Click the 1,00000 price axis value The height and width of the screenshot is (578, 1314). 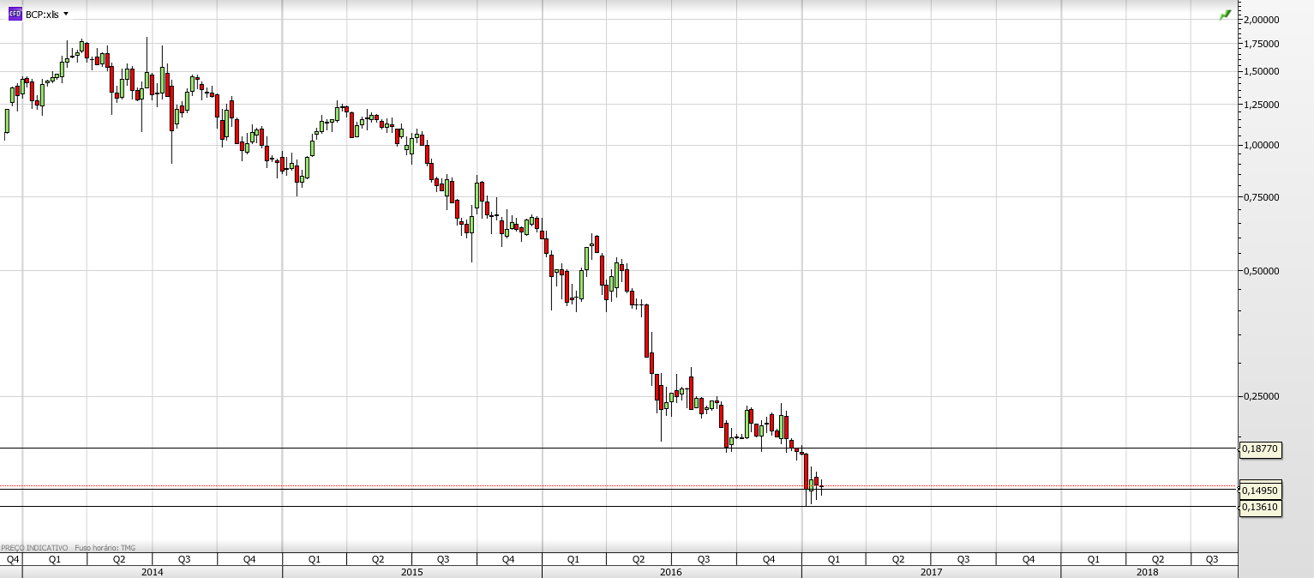(1261, 145)
